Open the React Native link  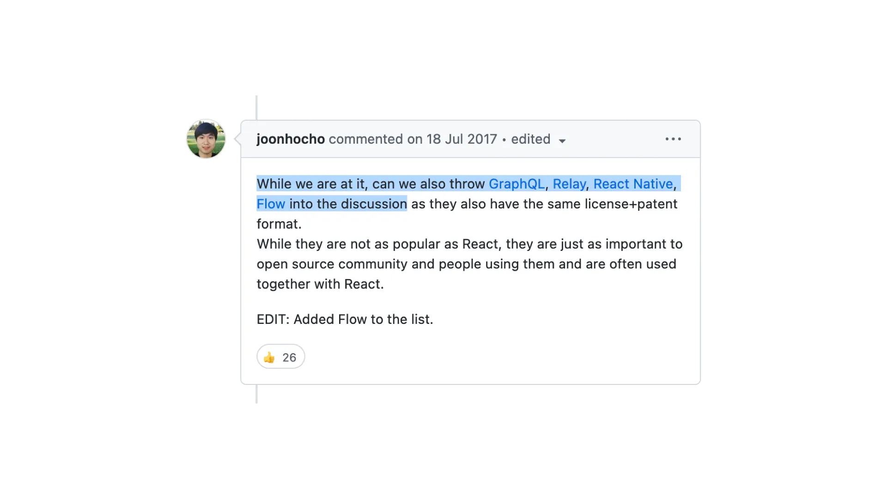point(633,184)
